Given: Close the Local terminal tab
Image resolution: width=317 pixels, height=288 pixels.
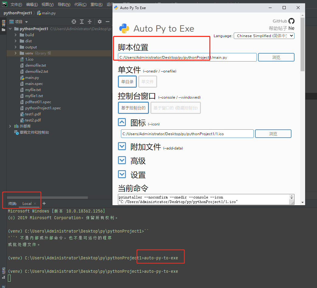Looking at the screenshot, I should click(35, 204).
